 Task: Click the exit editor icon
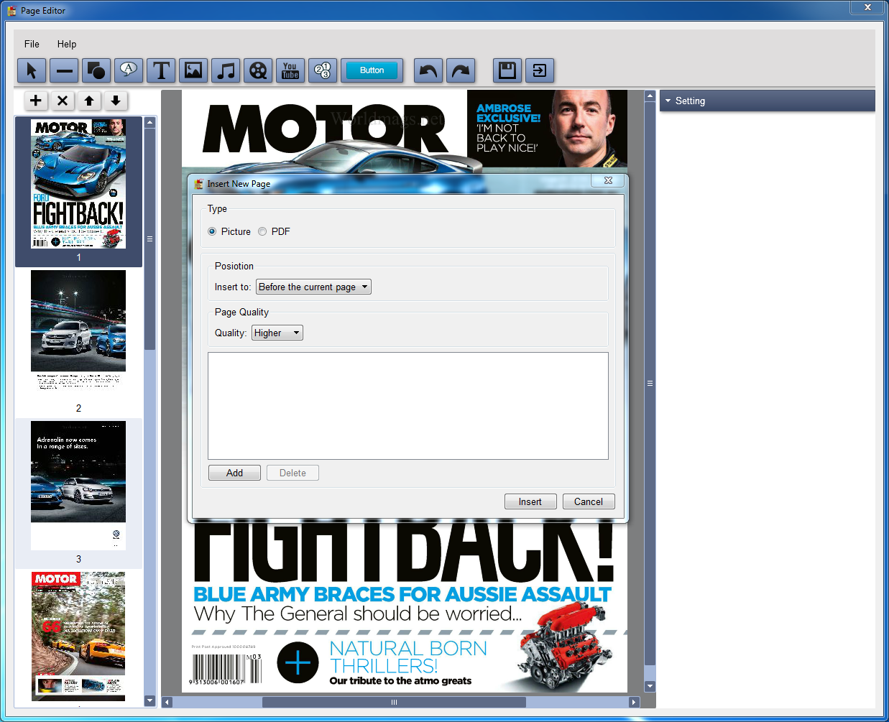540,70
